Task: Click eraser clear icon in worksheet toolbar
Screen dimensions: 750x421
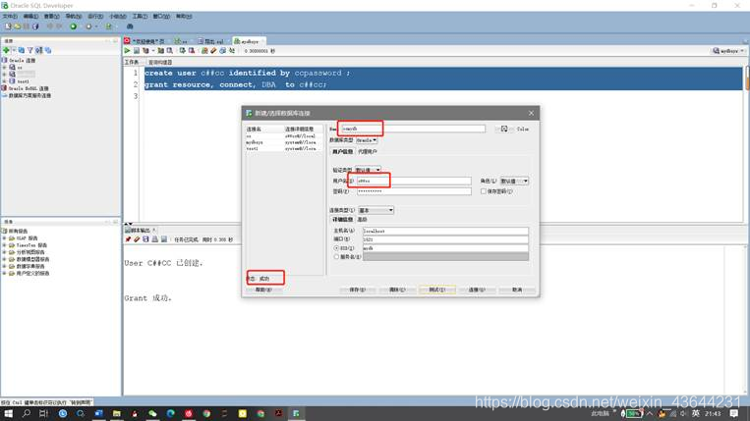Action: (213, 51)
